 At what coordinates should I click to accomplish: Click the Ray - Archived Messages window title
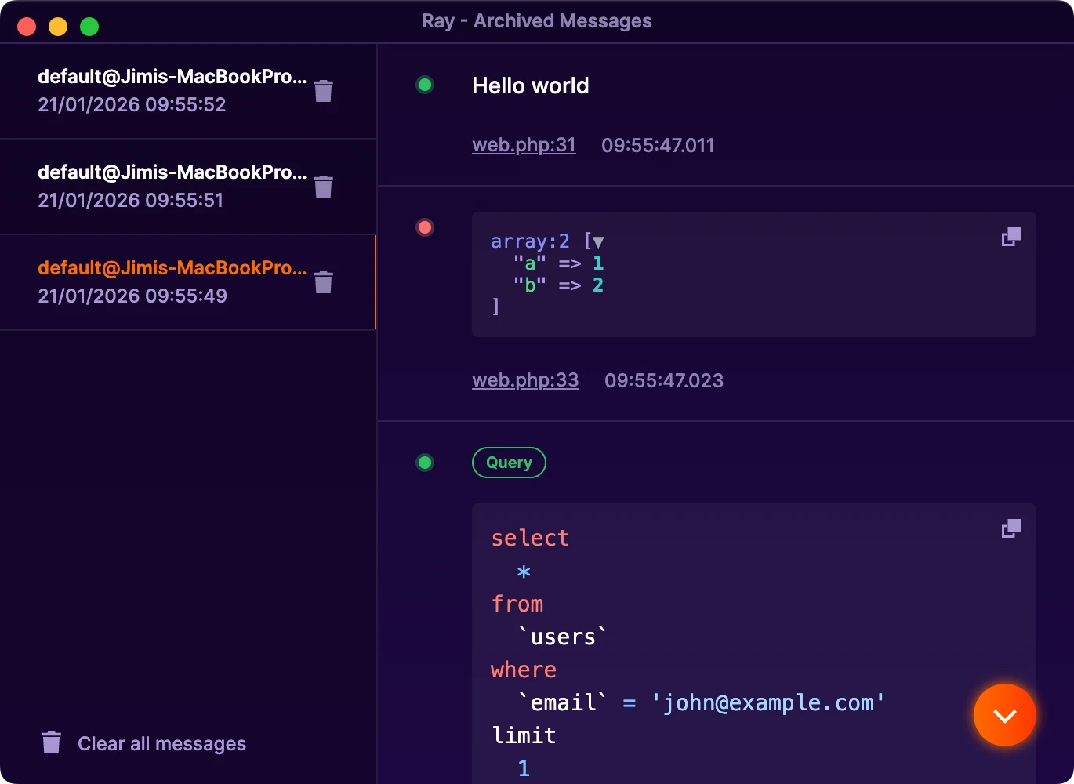(x=537, y=21)
